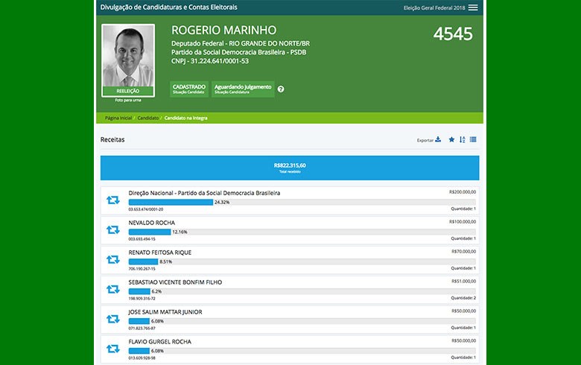
Task: Click the R$822.315,60 total received banner
Action: point(290,168)
